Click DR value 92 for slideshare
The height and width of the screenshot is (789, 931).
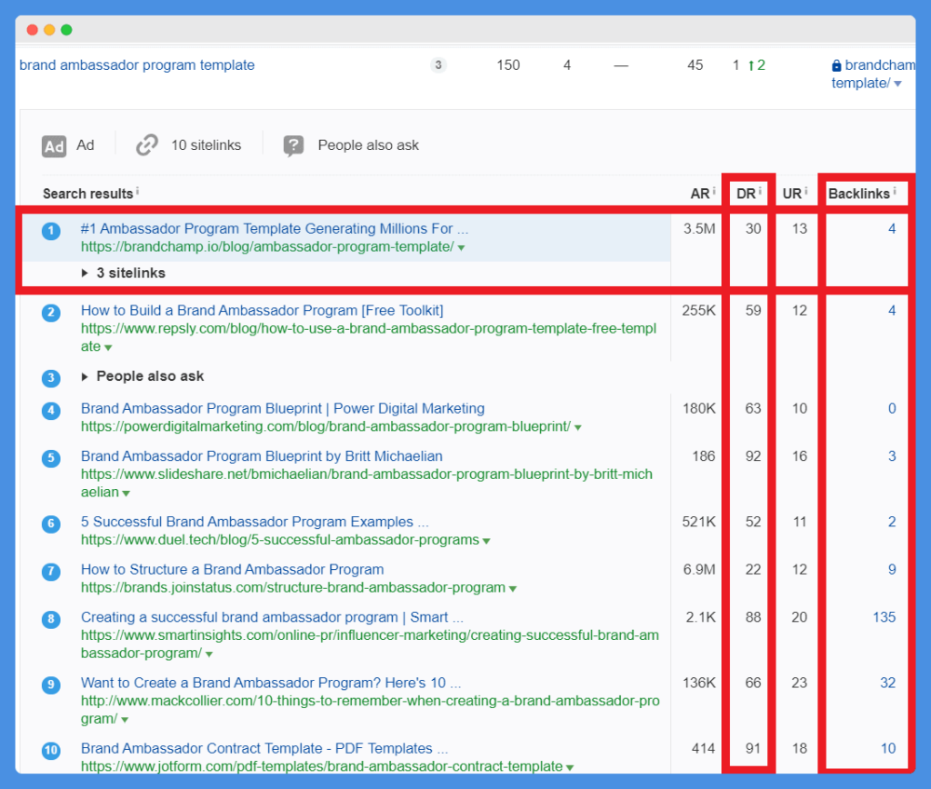753,456
